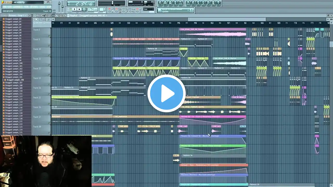
Task: Open the Mixer toolbar shortcut
Action: pos(180,3)
